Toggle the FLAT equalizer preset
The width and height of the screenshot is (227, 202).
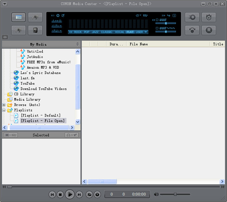point(130,32)
